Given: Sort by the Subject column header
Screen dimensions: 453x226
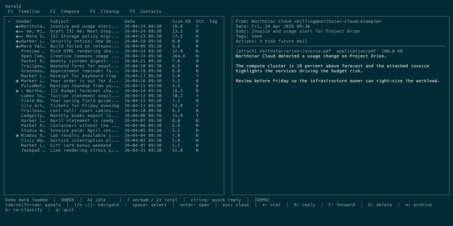Looking at the screenshot, I should pyautogui.click(x=60, y=21).
